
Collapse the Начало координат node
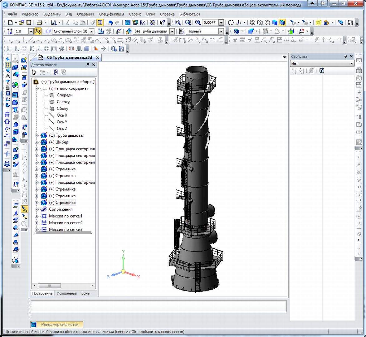(x=37, y=89)
